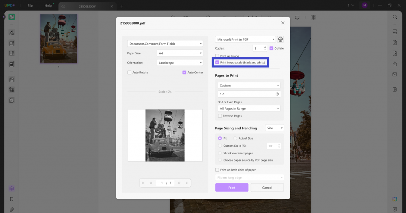Open the Fill and Sign tool in sidebar
The height and width of the screenshot is (213, 406).
click(x=11, y=64)
